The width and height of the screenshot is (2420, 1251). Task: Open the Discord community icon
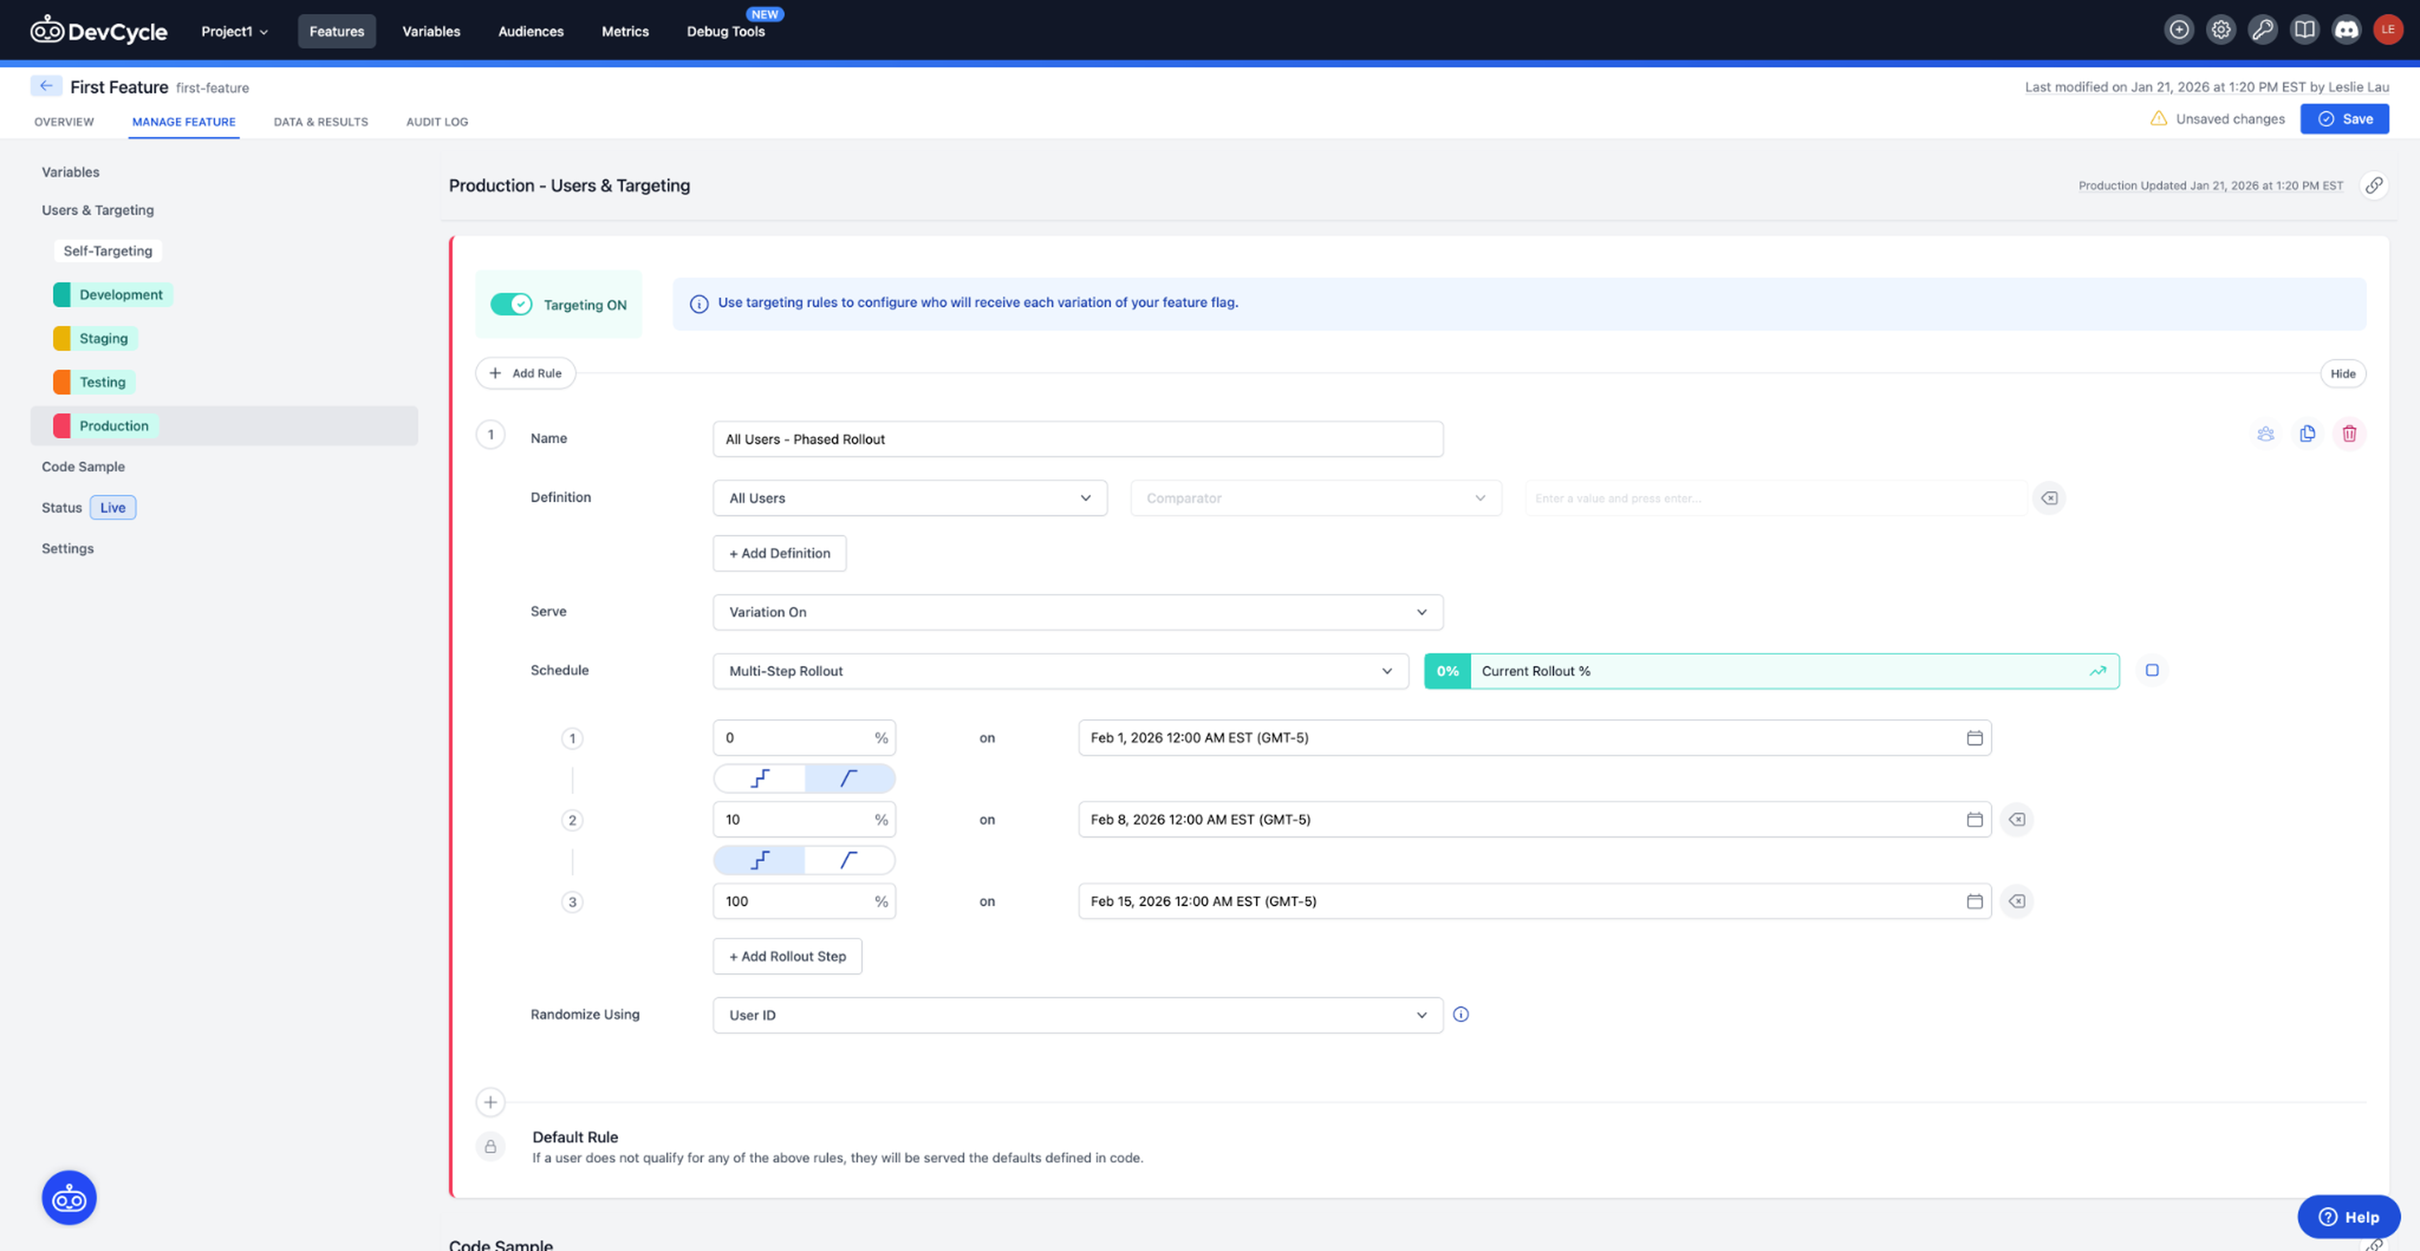[2346, 29]
